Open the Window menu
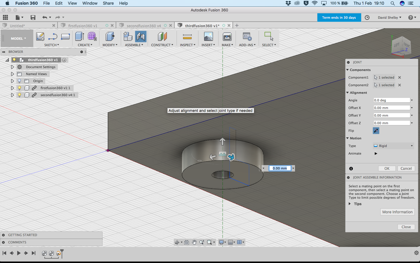420x263 pixels. click(x=90, y=3)
